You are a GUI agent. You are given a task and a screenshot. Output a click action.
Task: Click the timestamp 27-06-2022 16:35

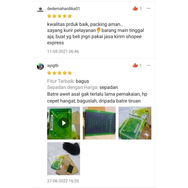63,181
